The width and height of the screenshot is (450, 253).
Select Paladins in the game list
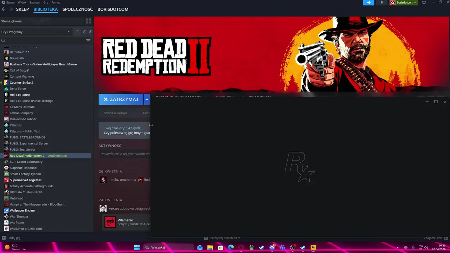tap(15, 125)
